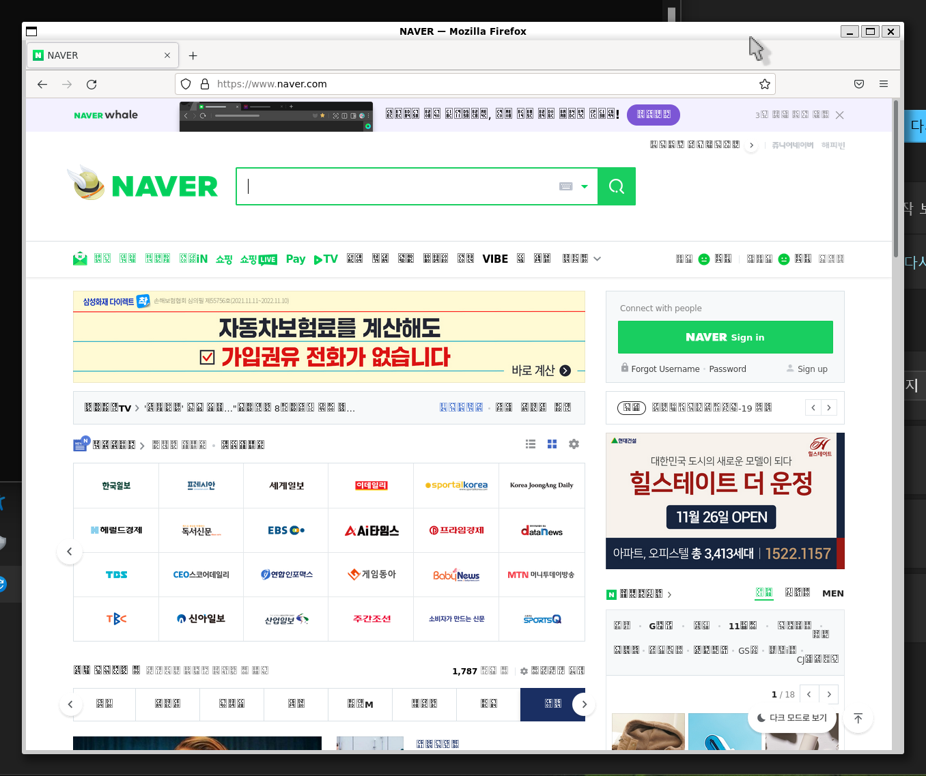
Task: Open 세계일보 press logo
Action: tap(286, 486)
